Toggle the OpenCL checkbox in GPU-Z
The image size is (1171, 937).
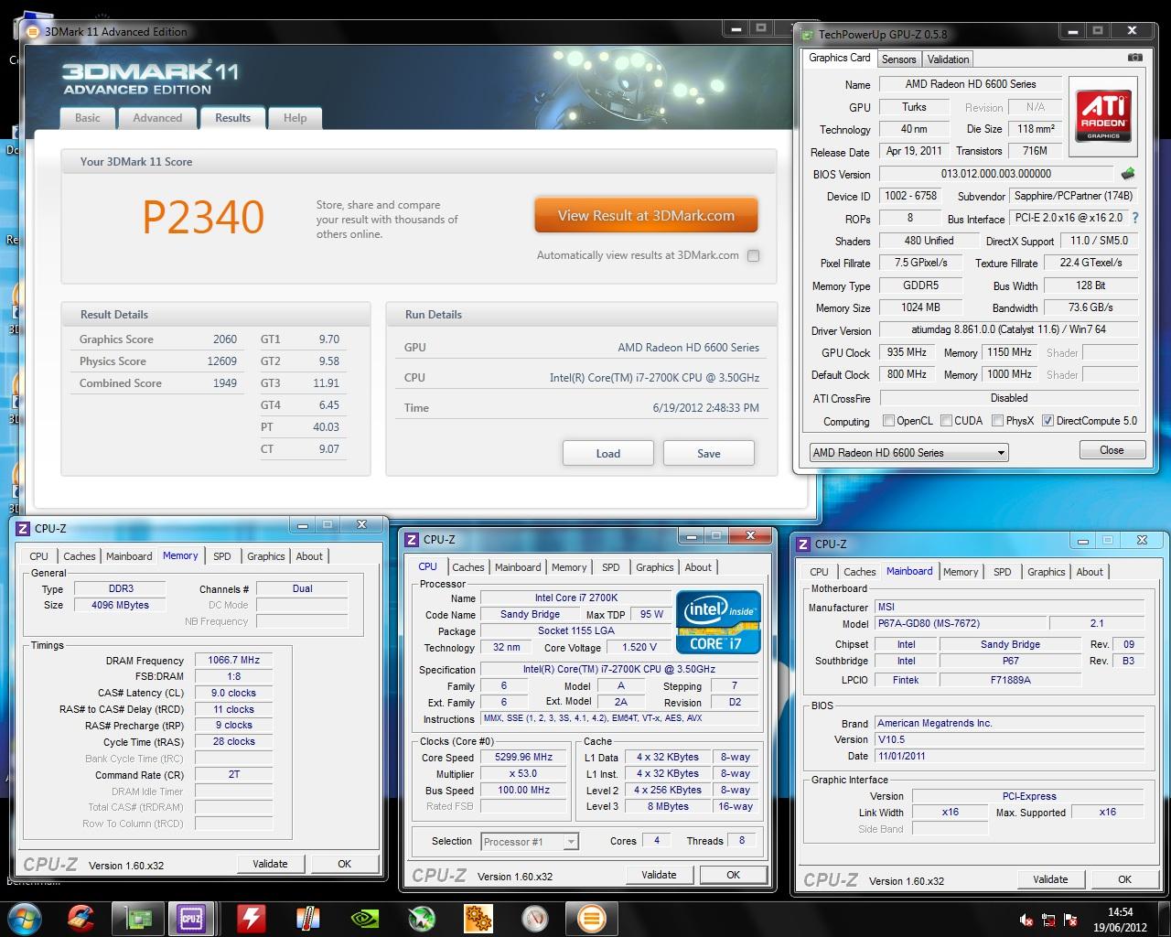pos(888,421)
